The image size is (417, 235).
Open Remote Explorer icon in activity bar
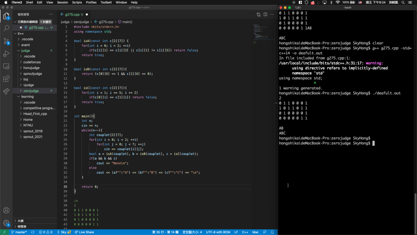[x=6, y=66]
